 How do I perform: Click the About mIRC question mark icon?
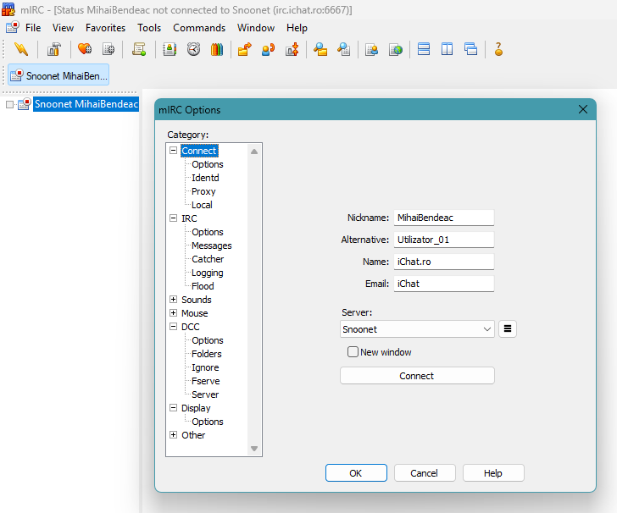pos(498,49)
